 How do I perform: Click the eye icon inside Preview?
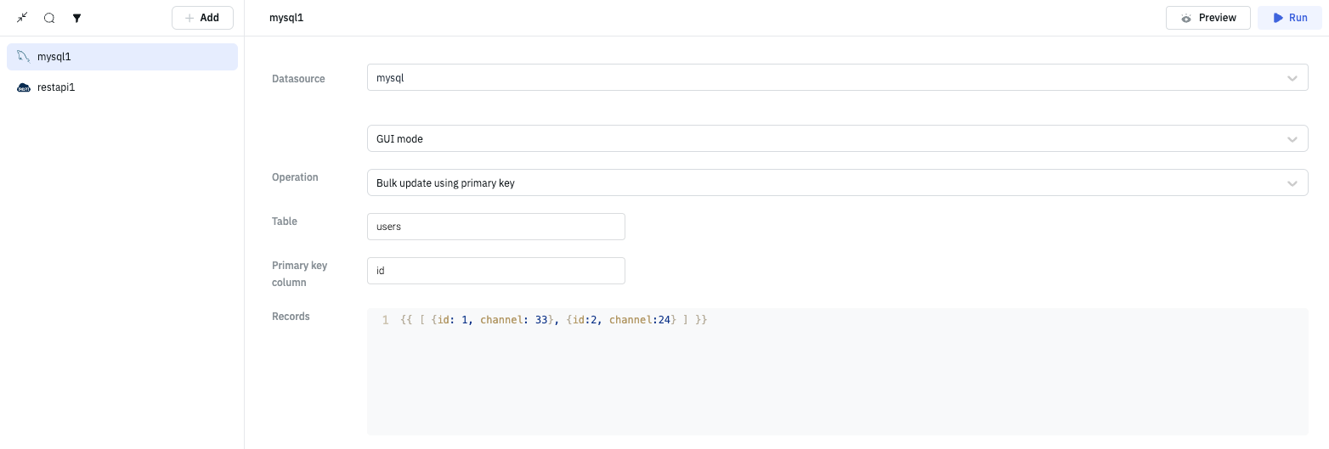(x=1186, y=18)
